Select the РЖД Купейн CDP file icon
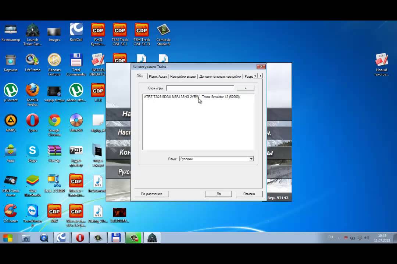The width and height of the screenshot is (397, 264). pyautogui.click(x=98, y=34)
